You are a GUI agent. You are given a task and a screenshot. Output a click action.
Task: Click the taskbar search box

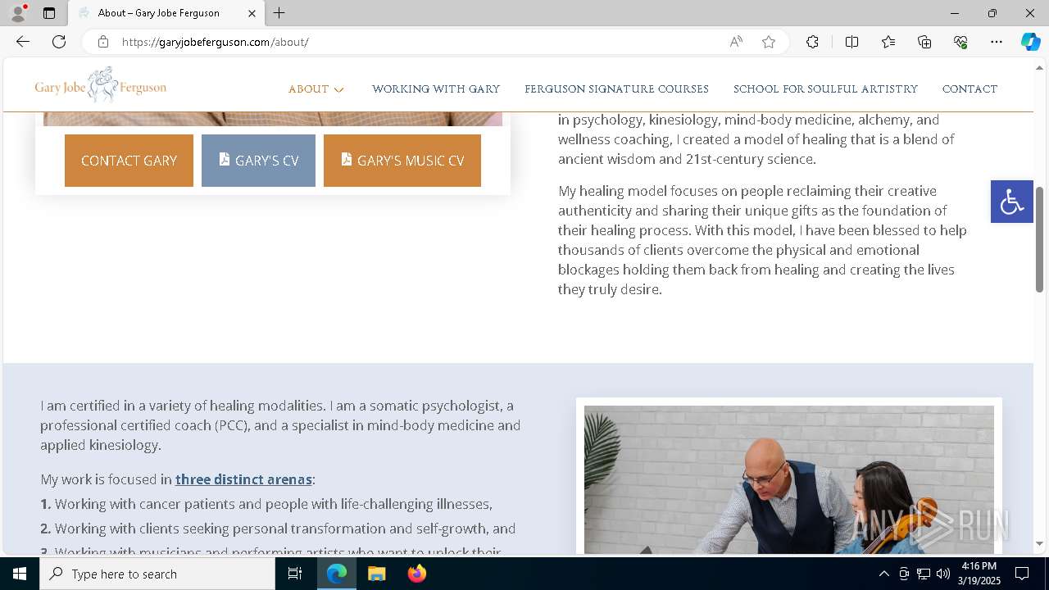[x=157, y=574]
